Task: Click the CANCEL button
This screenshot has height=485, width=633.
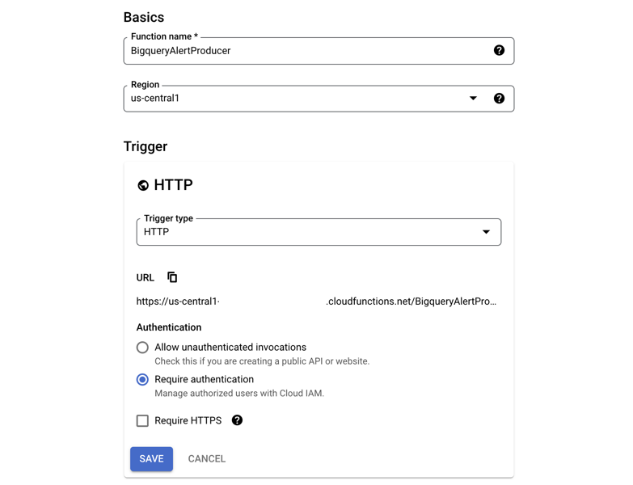Action: pyautogui.click(x=207, y=458)
